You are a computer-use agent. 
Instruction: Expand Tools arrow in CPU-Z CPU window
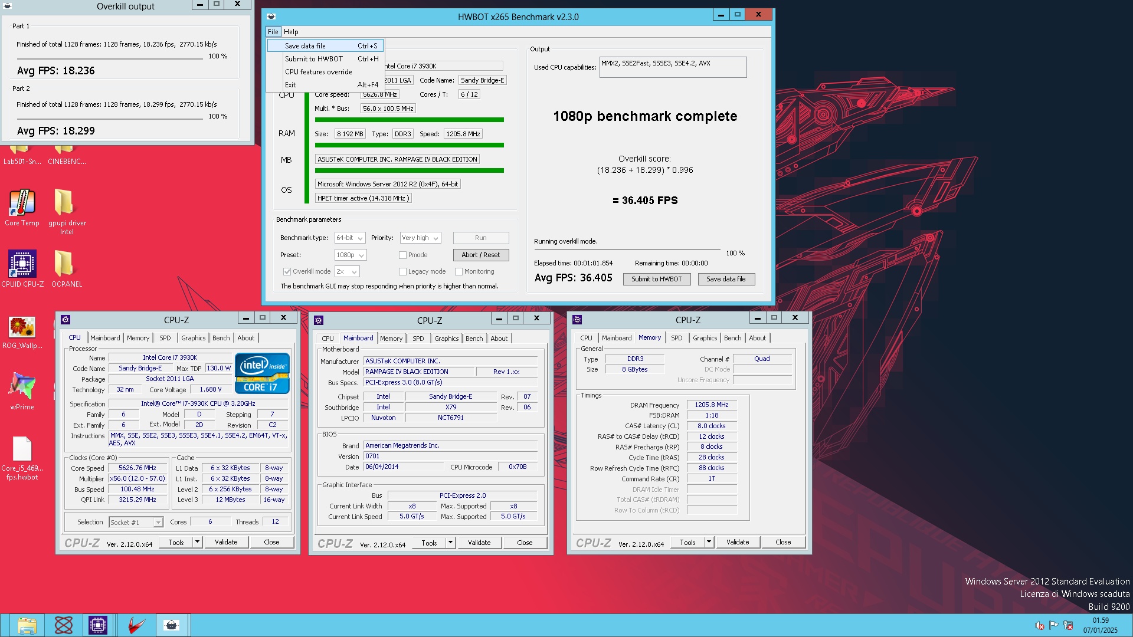point(197,542)
